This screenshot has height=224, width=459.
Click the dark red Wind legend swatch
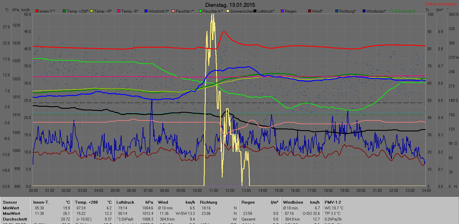pyautogui.click(x=310, y=11)
